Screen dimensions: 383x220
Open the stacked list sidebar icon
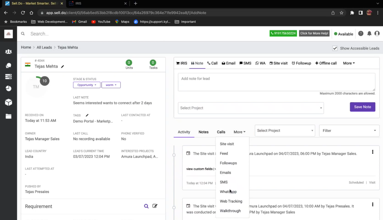(9, 76)
